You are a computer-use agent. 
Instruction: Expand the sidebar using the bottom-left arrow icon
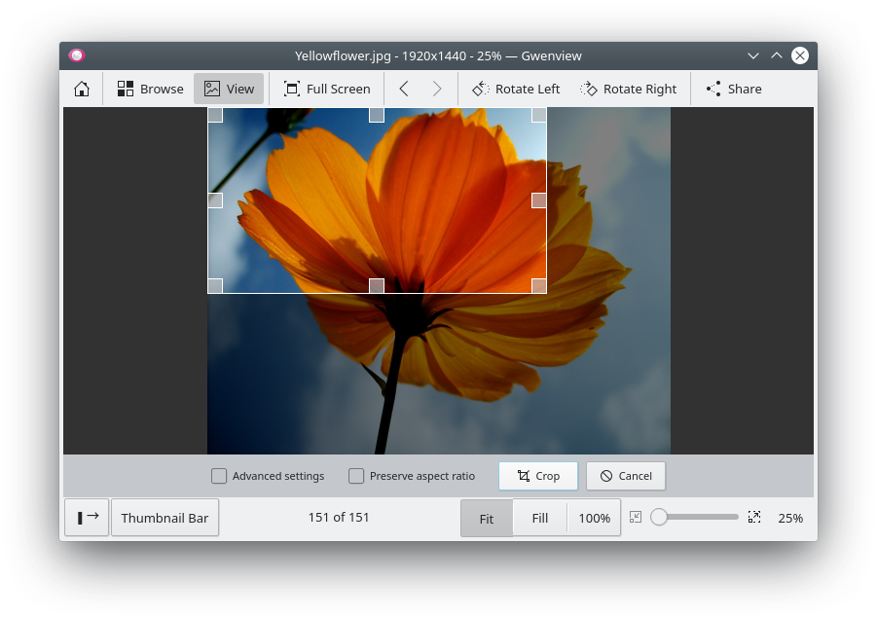point(87,518)
